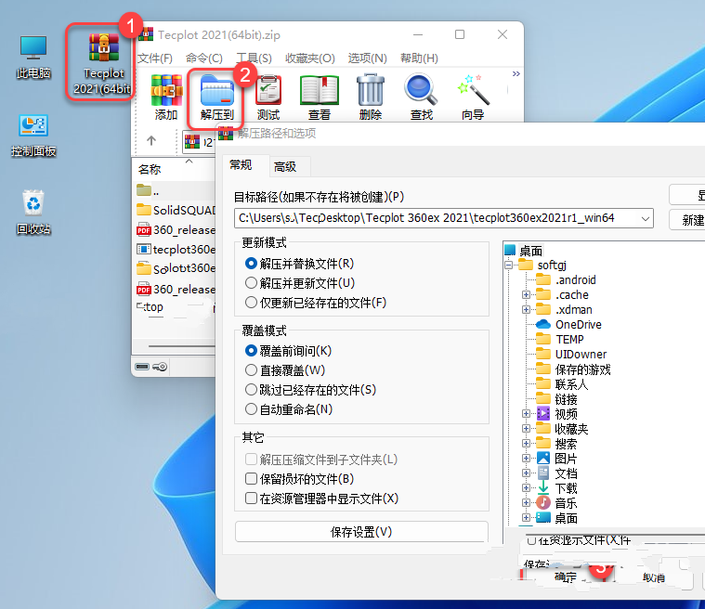Expand the 搜索 tree node
The image size is (705, 609).
pyautogui.click(x=526, y=443)
